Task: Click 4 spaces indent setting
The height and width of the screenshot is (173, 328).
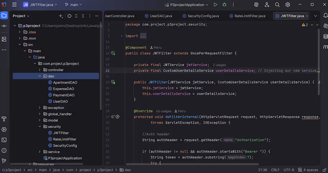Action: point(308,170)
